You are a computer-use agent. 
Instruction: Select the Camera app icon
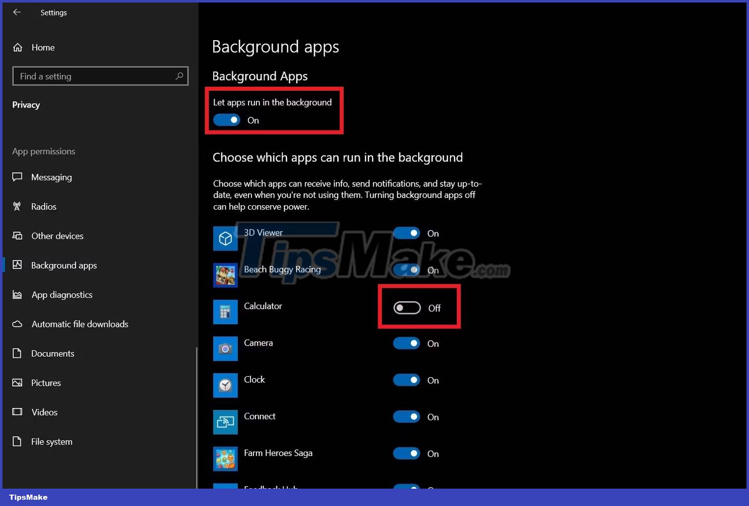(225, 348)
